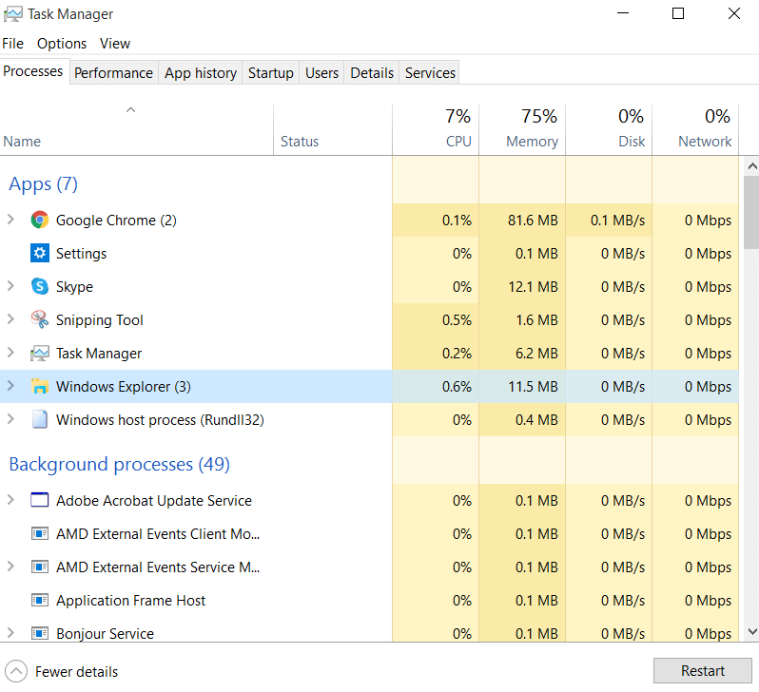This screenshot has width=759, height=692.
Task: Click the Windows Explorer folder icon
Action: click(39, 387)
